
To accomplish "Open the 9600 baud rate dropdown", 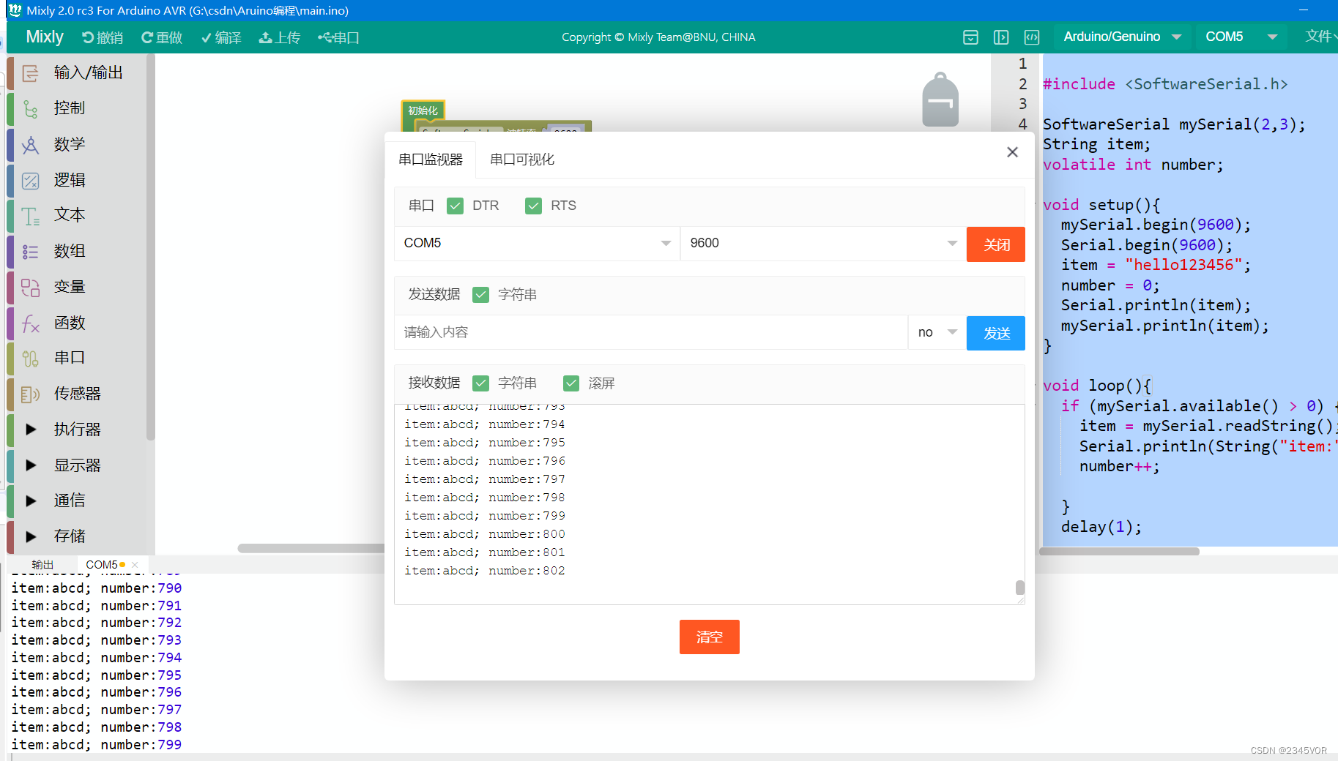I will (x=823, y=243).
